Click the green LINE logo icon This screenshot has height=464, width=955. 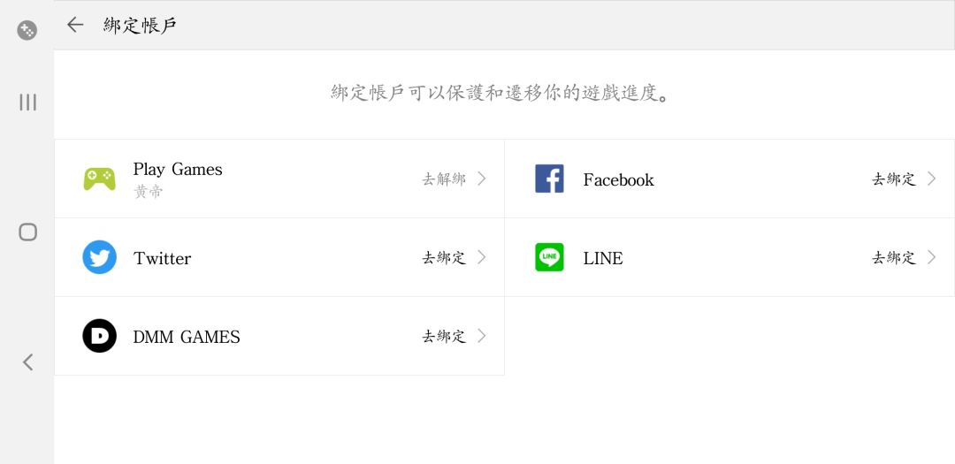(549, 257)
